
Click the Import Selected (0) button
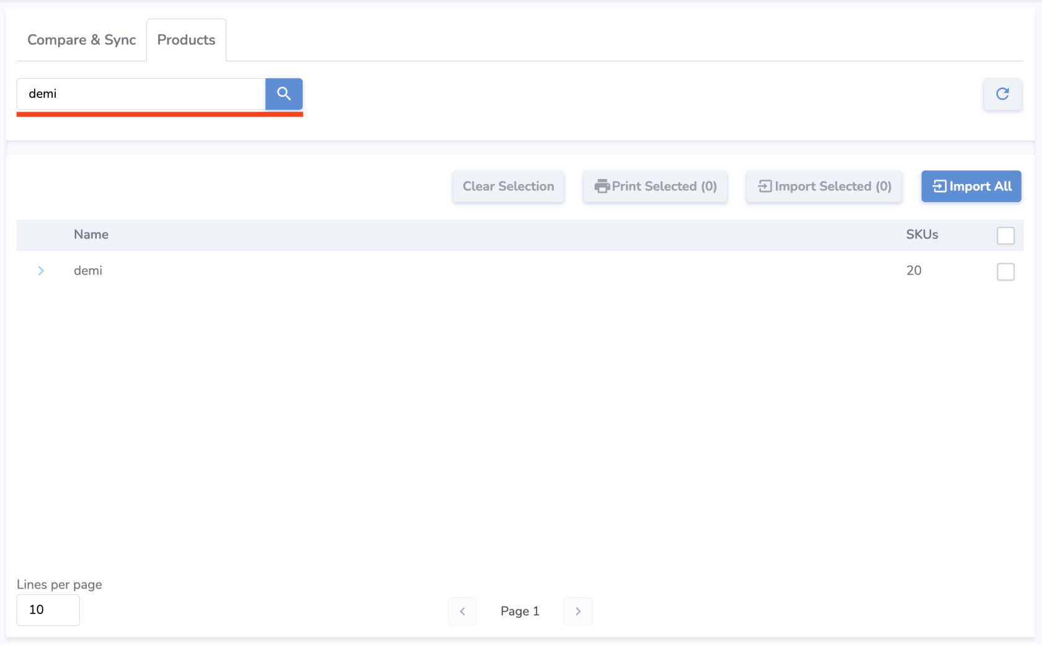[x=824, y=186]
